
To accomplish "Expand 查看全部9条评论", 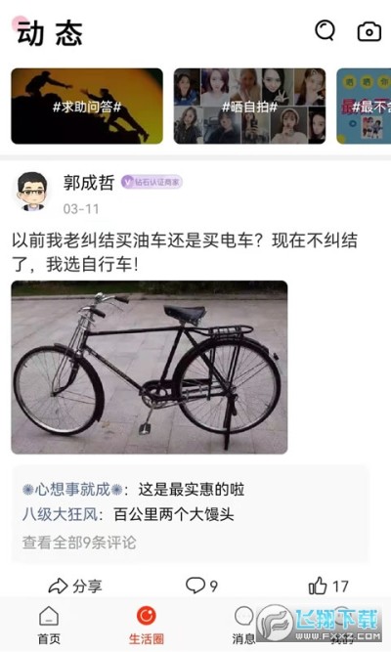I will point(79,543).
